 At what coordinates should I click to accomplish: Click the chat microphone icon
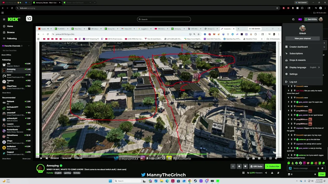(x=318, y=168)
